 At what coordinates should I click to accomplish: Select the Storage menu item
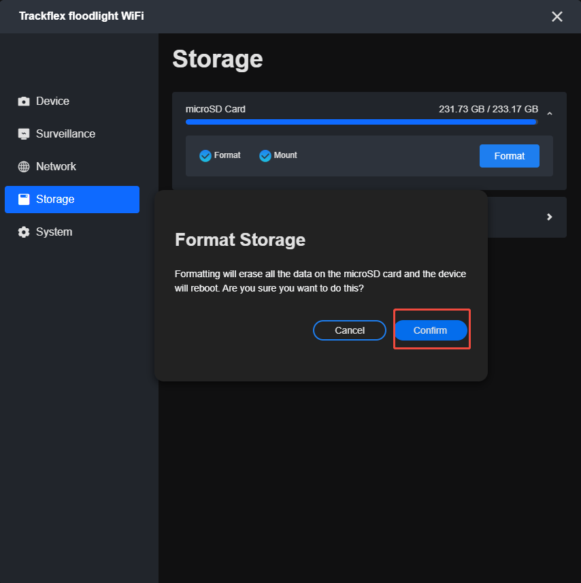pyautogui.click(x=72, y=200)
